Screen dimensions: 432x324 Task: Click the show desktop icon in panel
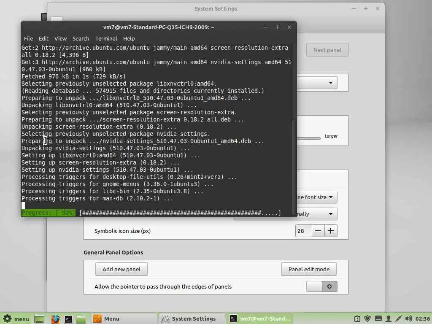[39, 319]
